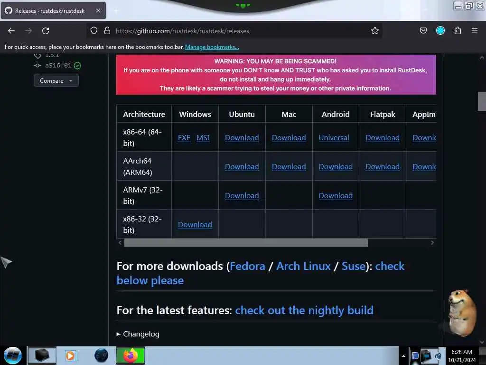
Task: Click Flatpak Download in AArch64 row
Action: coord(383,167)
